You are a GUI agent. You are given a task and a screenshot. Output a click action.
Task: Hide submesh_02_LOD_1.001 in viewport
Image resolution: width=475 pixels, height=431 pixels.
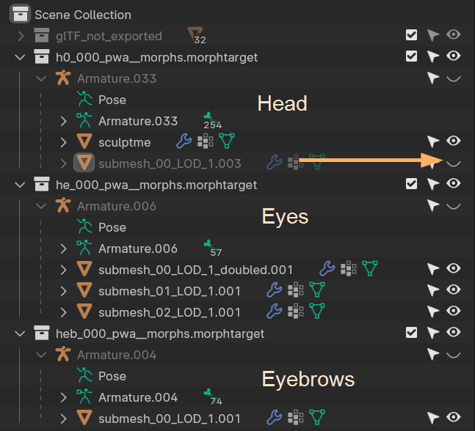(x=454, y=312)
